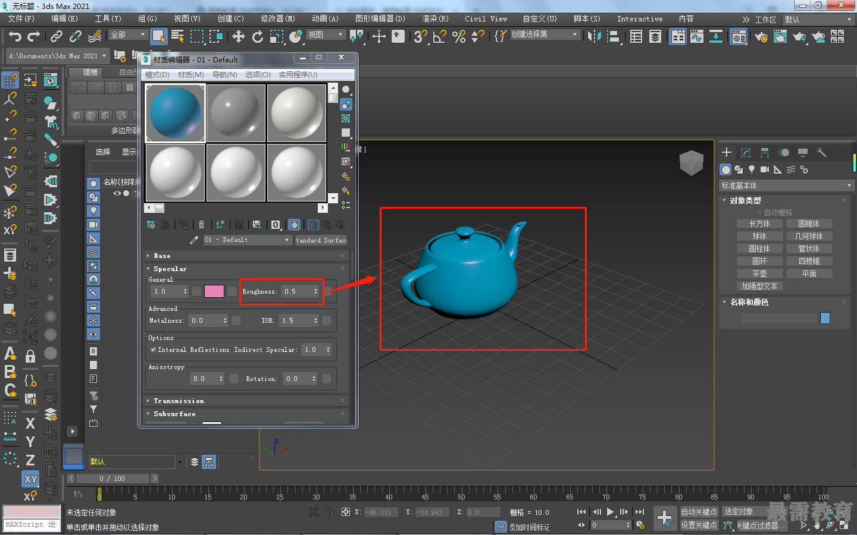This screenshot has height=535, width=857.
Task: Click the 长方体 box primitive button
Action: pyautogui.click(x=759, y=224)
